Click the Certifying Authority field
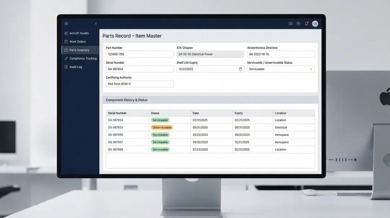The width and height of the screenshot is (390, 218). click(139, 84)
